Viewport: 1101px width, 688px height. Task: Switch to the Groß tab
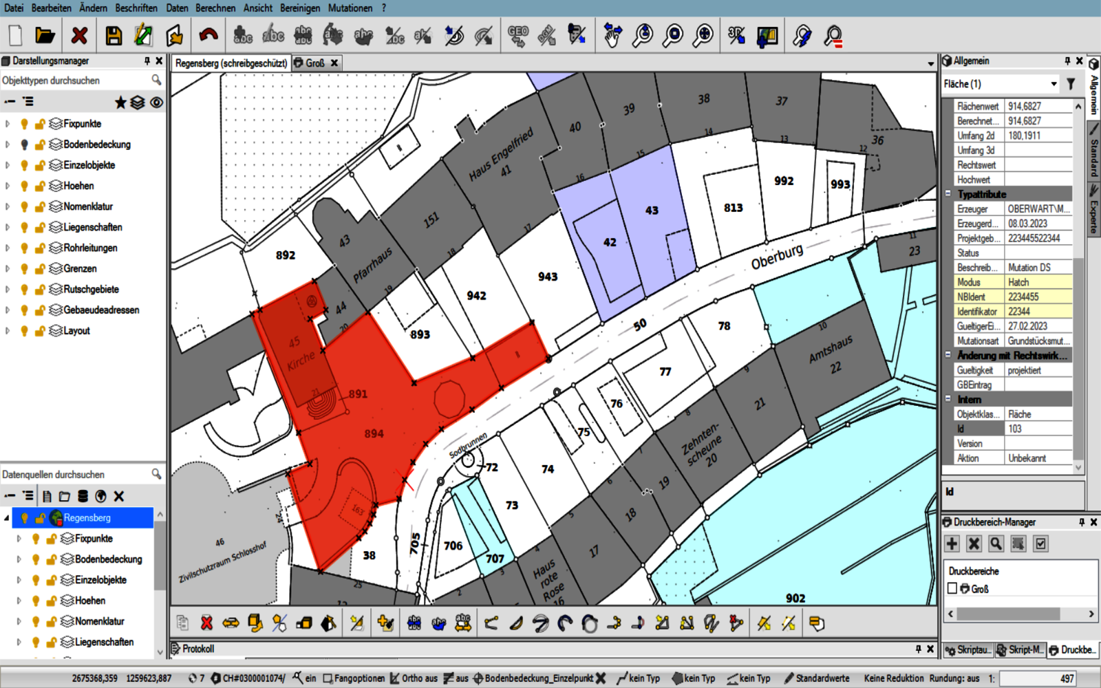click(314, 63)
